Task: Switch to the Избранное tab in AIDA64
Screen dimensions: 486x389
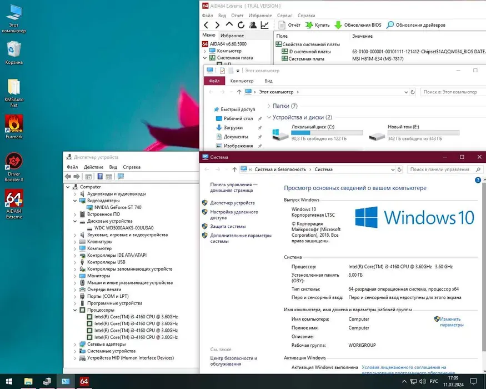Action: 232,35
